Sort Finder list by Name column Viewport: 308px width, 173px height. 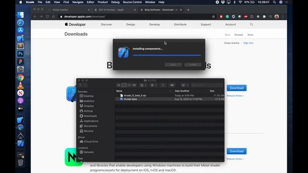(119, 91)
